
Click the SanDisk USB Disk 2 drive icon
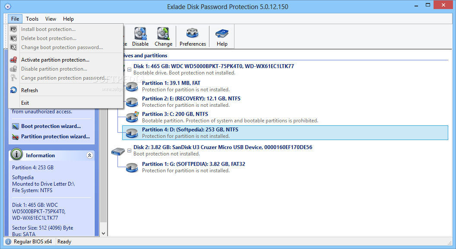(x=118, y=151)
